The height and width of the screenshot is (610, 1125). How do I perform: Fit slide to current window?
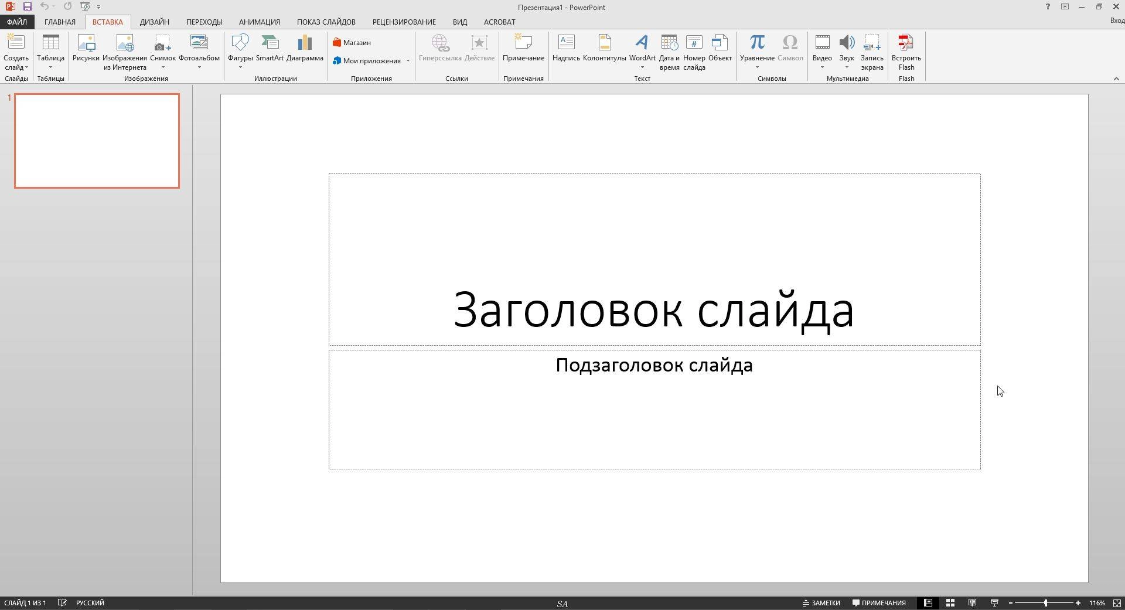tap(1117, 603)
